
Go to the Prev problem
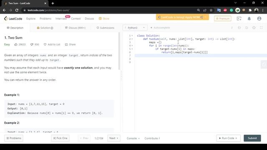84,138
